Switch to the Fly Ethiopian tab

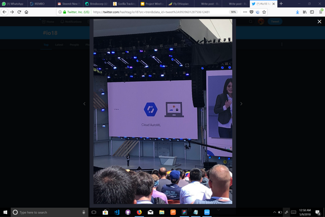coord(180,4)
